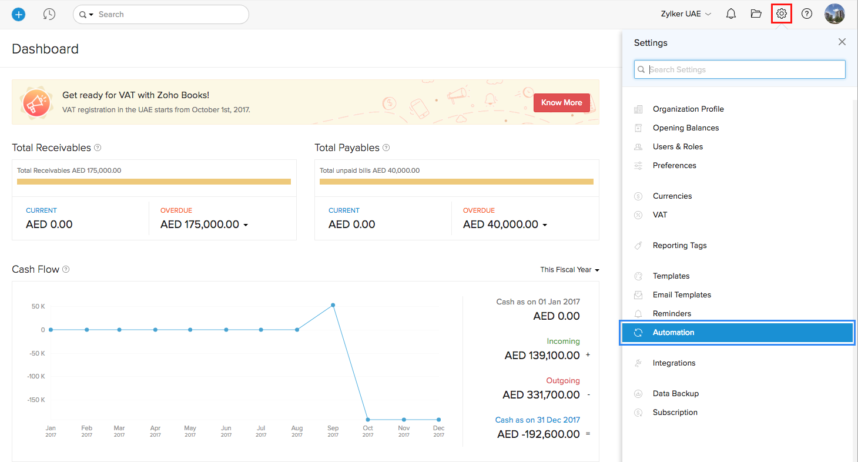Screen dimensions: 858x462
Task: Expand the Zylker UAE organization dropdown
Action: point(686,14)
